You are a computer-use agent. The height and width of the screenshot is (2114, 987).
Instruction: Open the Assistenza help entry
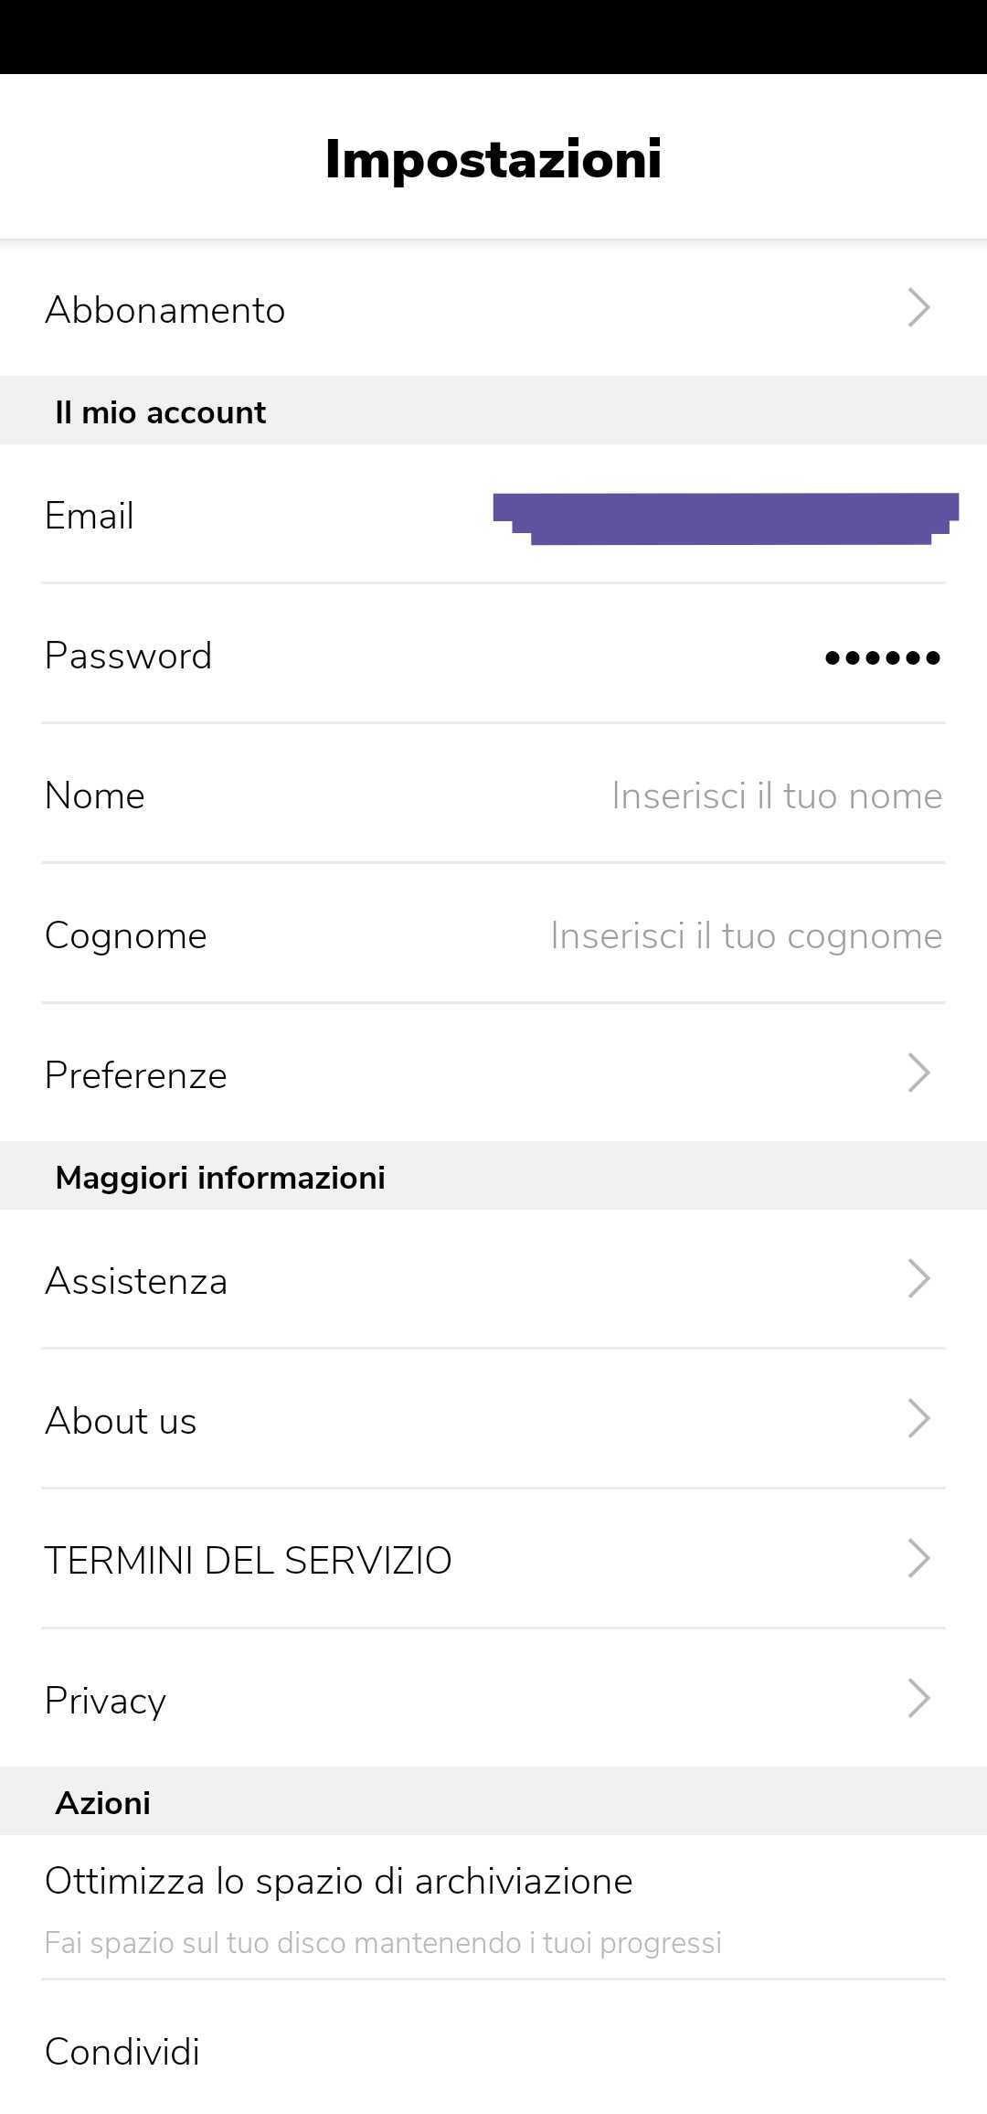point(493,1279)
